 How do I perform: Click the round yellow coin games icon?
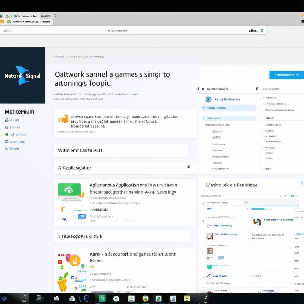tap(74, 260)
